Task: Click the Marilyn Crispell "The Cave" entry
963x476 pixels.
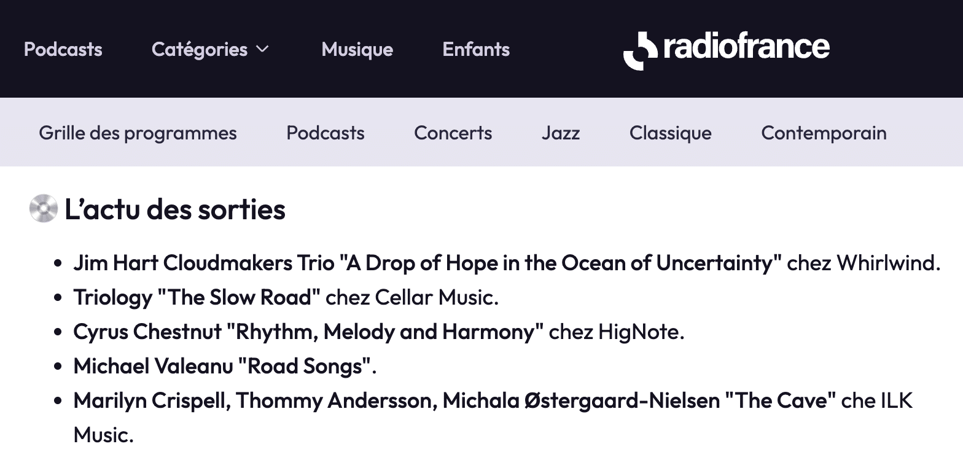Action: pos(493,418)
